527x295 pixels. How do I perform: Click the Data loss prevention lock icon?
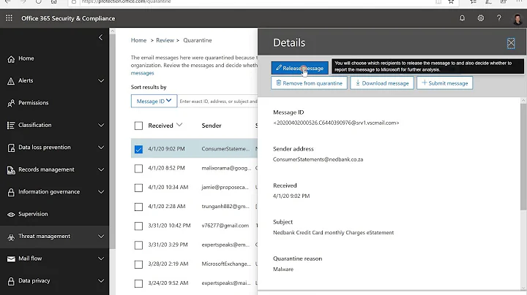(11, 147)
